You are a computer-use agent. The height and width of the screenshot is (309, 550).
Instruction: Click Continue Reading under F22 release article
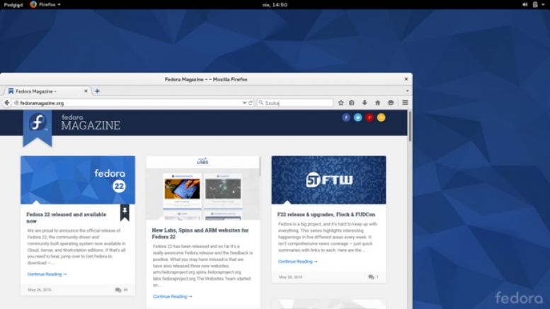point(298,262)
